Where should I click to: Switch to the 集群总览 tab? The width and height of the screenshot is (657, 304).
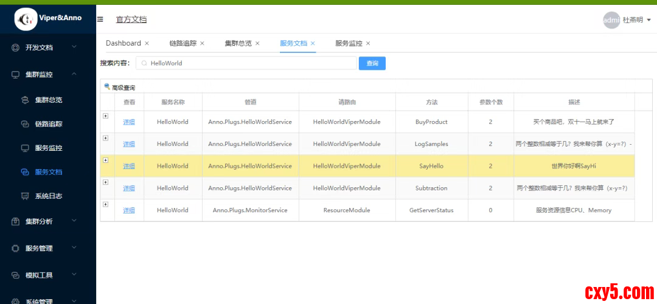[x=238, y=43]
